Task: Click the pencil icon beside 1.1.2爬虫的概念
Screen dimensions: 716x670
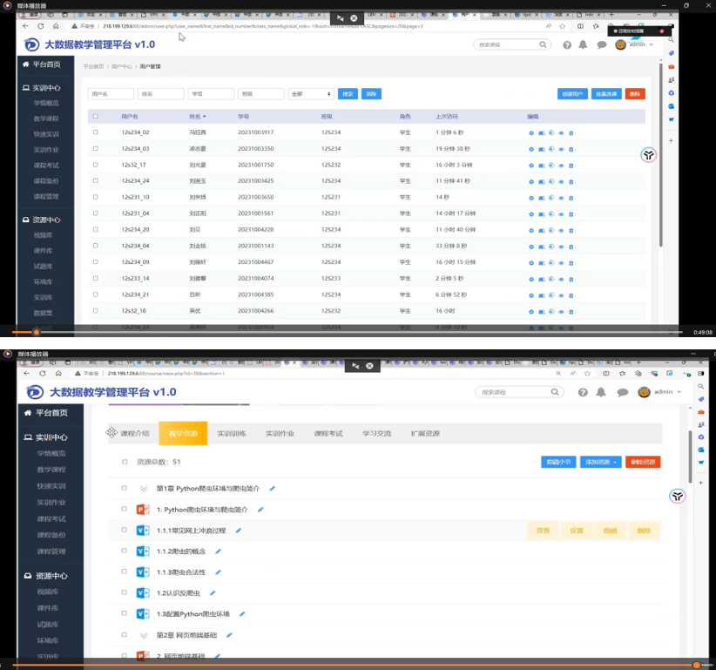Action: [218, 552]
